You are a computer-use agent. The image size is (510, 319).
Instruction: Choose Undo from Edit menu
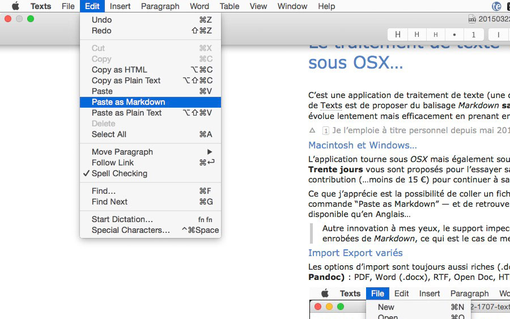(150, 20)
